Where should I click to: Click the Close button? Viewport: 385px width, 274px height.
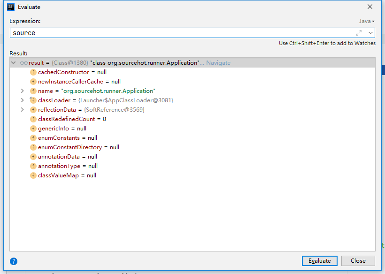point(358,261)
